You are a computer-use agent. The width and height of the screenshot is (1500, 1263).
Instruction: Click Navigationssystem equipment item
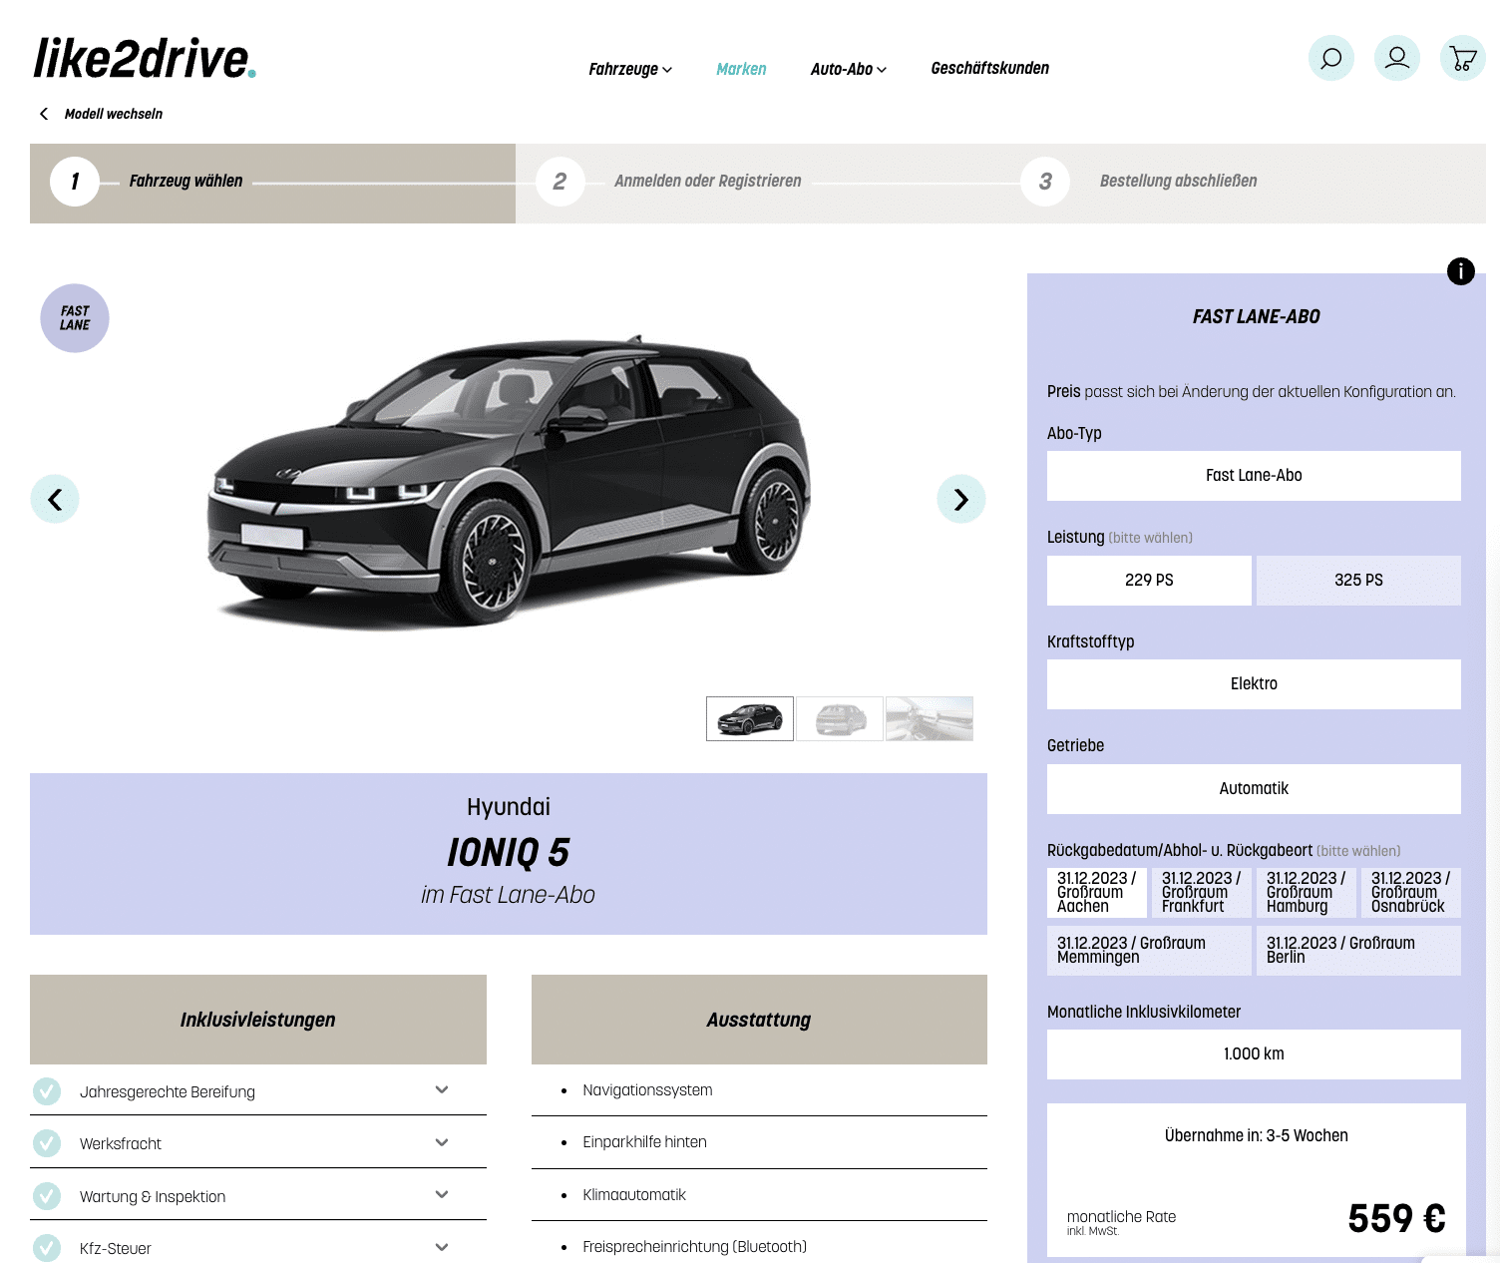pyautogui.click(x=647, y=1090)
